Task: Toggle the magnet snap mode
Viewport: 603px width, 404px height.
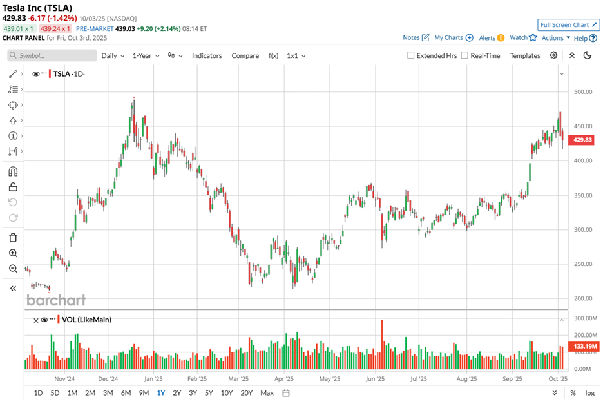Action: click(13, 171)
